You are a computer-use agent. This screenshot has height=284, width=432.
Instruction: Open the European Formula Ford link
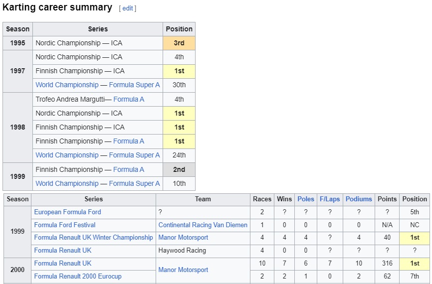coord(67,212)
